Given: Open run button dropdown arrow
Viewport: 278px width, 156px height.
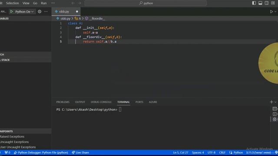Looking at the screenshot, I should click(275, 12).
